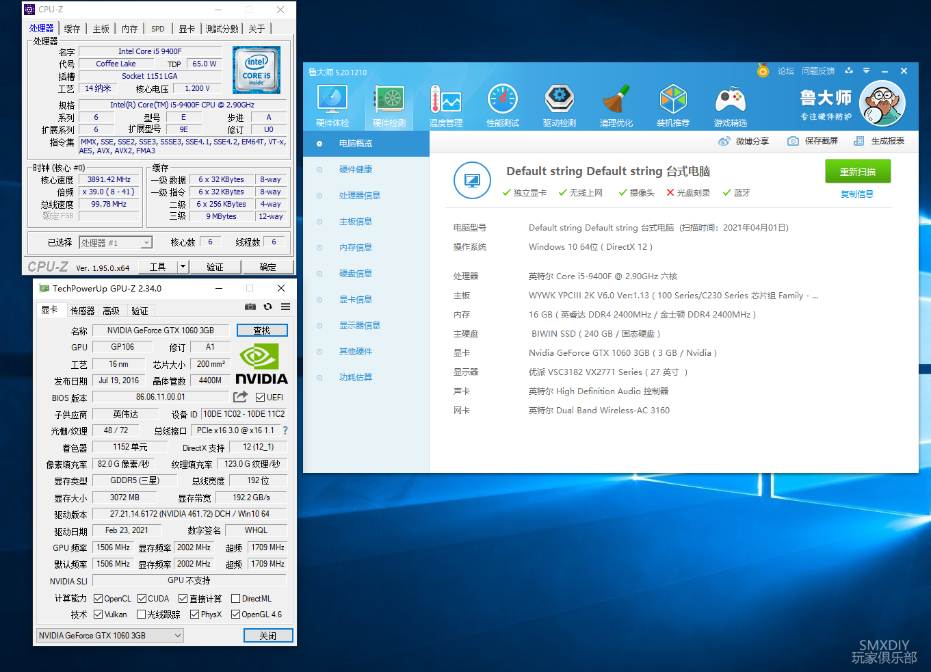Viewport: 931px width, 672px height.
Task: Toggle Vulkan checkbox in GPU-Z
Action: click(x=98, y=614)
